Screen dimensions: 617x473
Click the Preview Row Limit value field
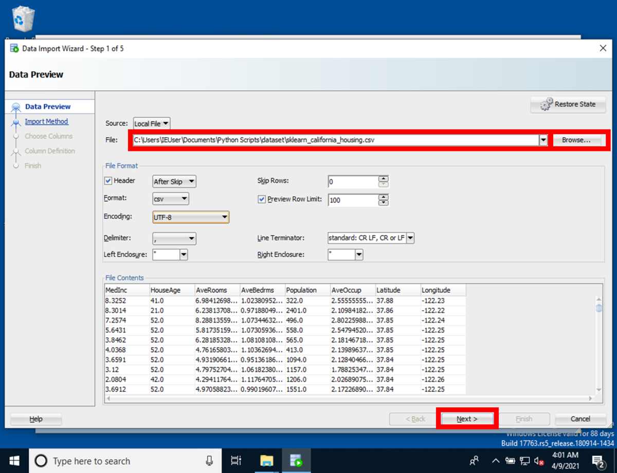coord(353,200)
